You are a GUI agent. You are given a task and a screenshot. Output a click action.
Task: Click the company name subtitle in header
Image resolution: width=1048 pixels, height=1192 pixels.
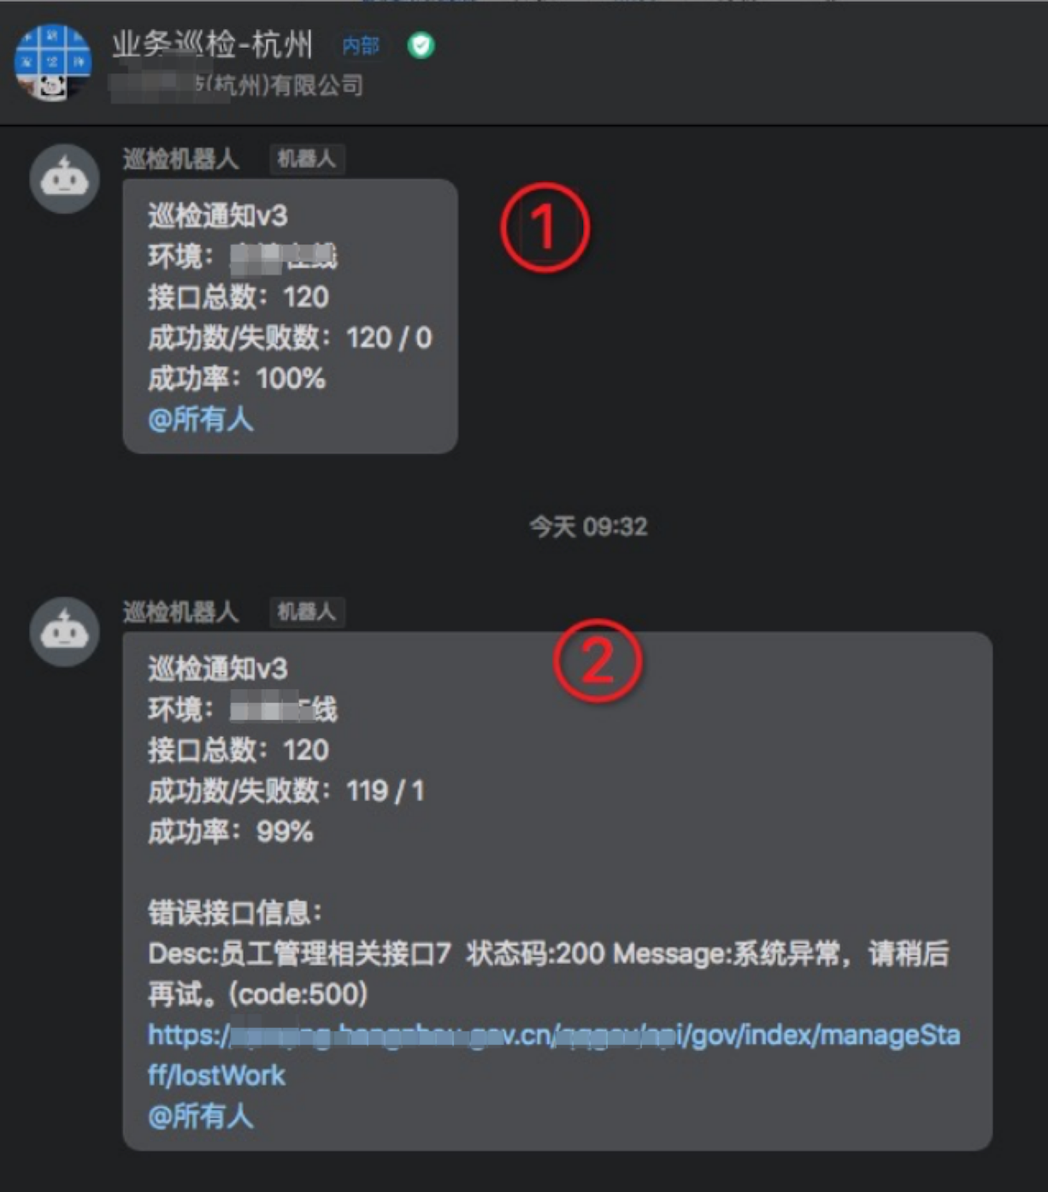(237, 86)
